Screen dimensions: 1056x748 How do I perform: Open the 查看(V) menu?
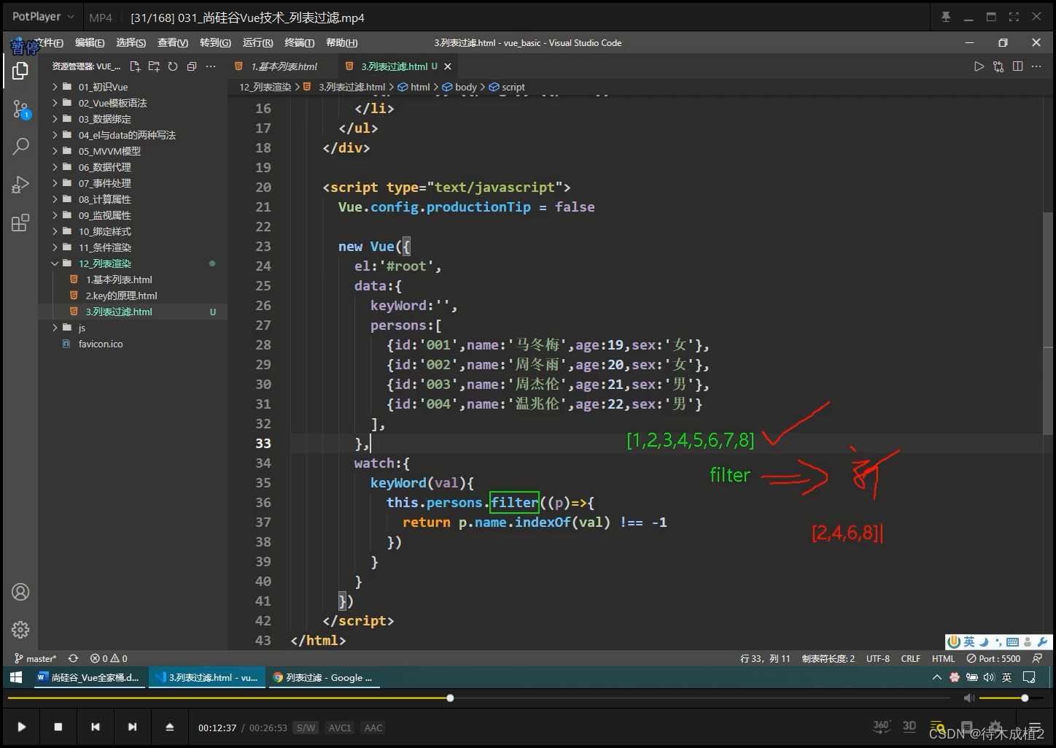(x=173, y=42)
